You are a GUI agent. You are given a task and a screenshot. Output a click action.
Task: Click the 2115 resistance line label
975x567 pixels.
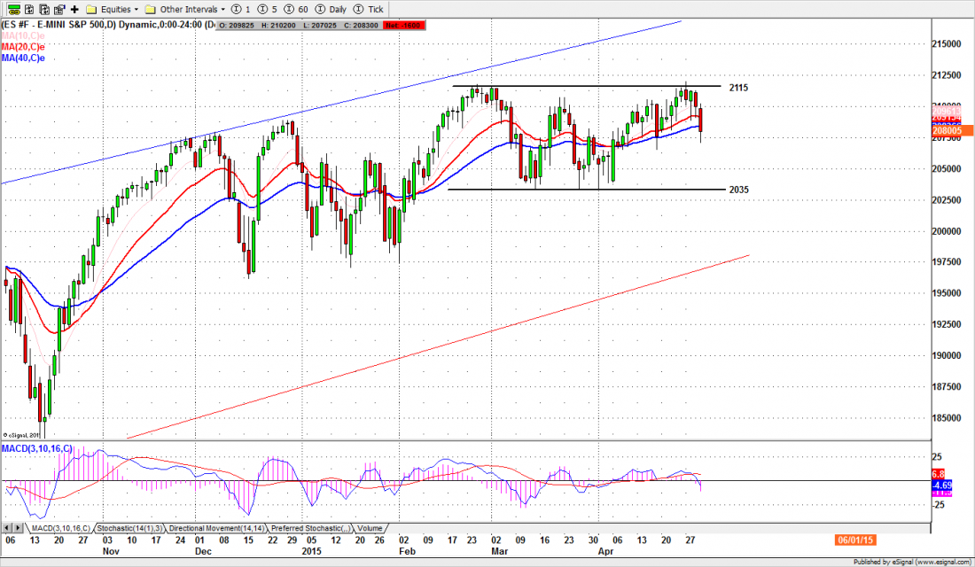point(740,88)
